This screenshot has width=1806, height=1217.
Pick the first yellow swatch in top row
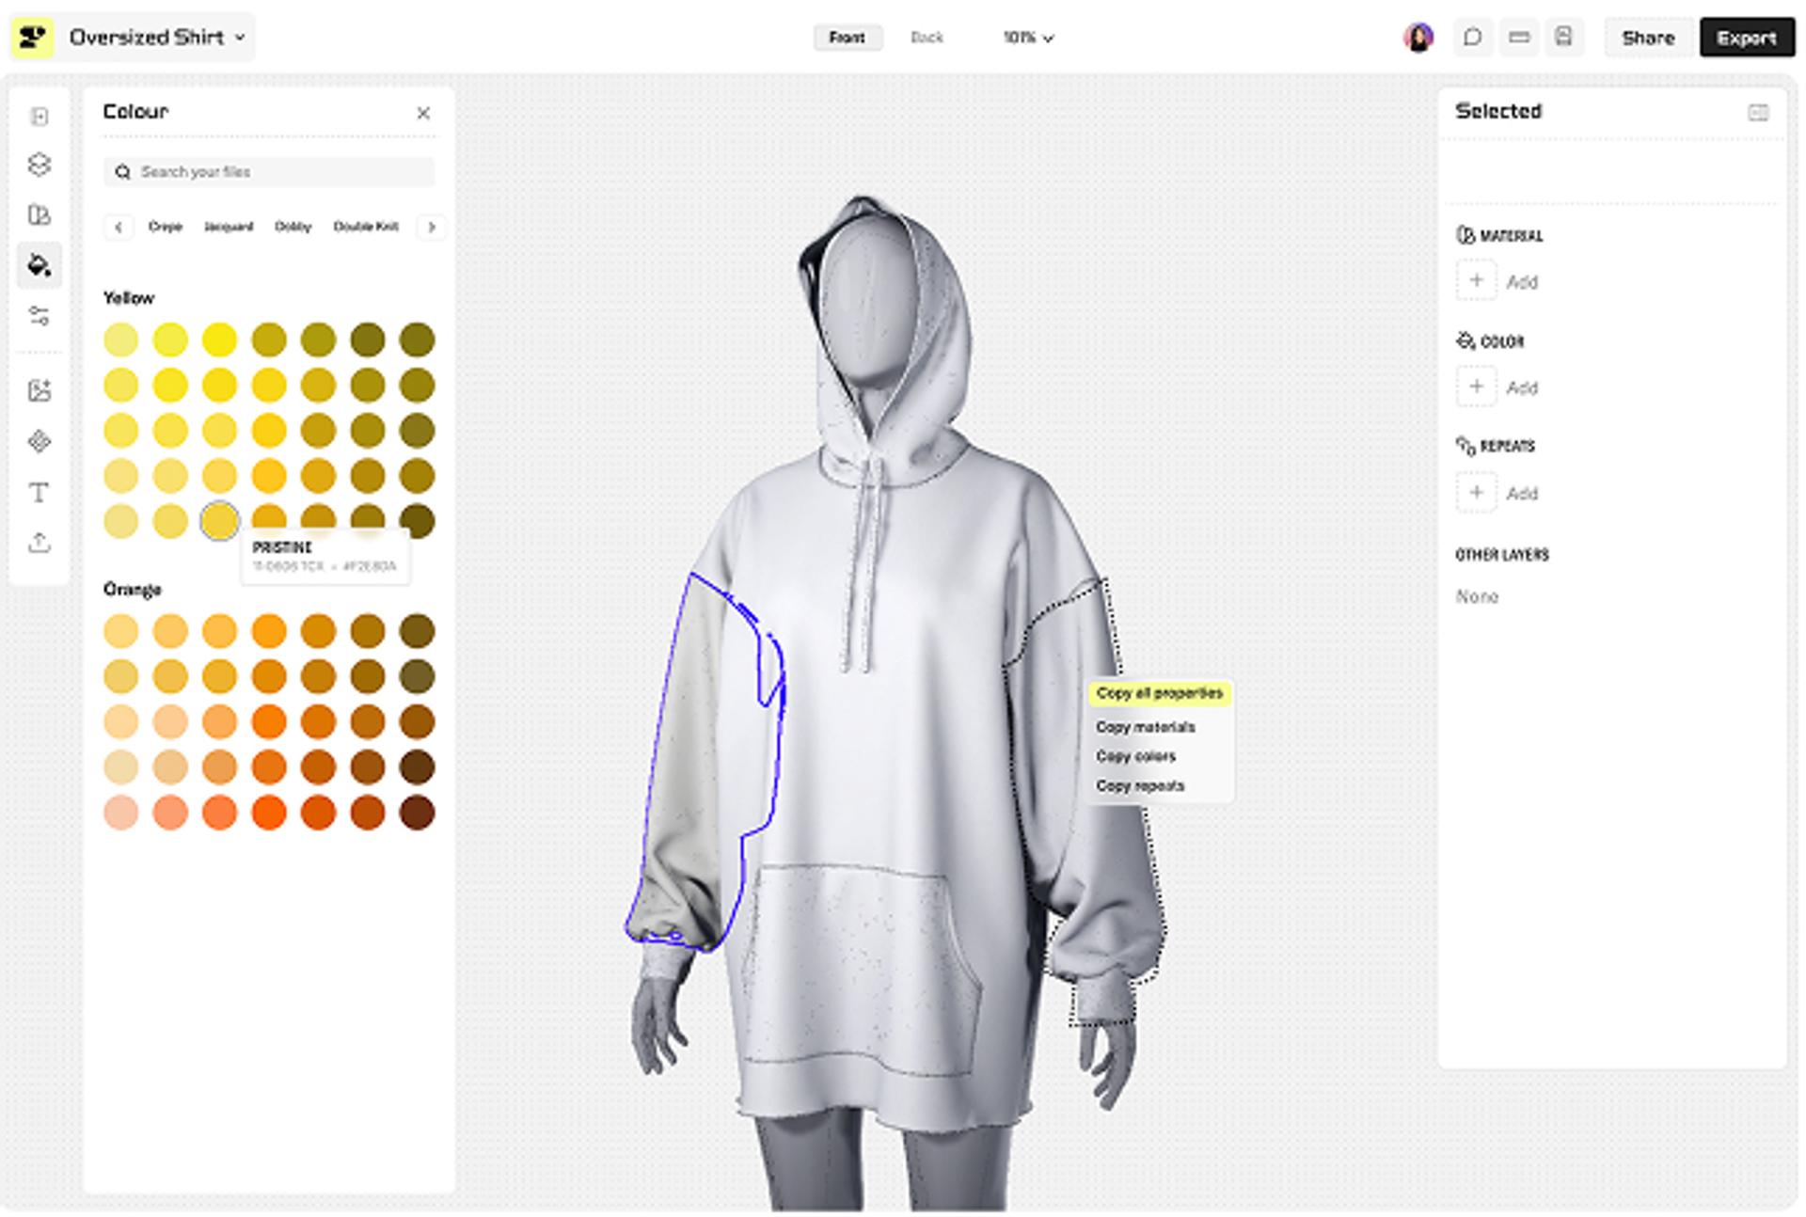(121, 340)
